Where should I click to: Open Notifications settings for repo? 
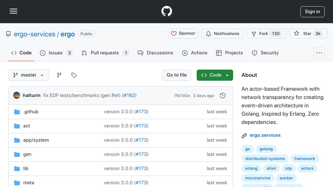[x=222, y=34]
